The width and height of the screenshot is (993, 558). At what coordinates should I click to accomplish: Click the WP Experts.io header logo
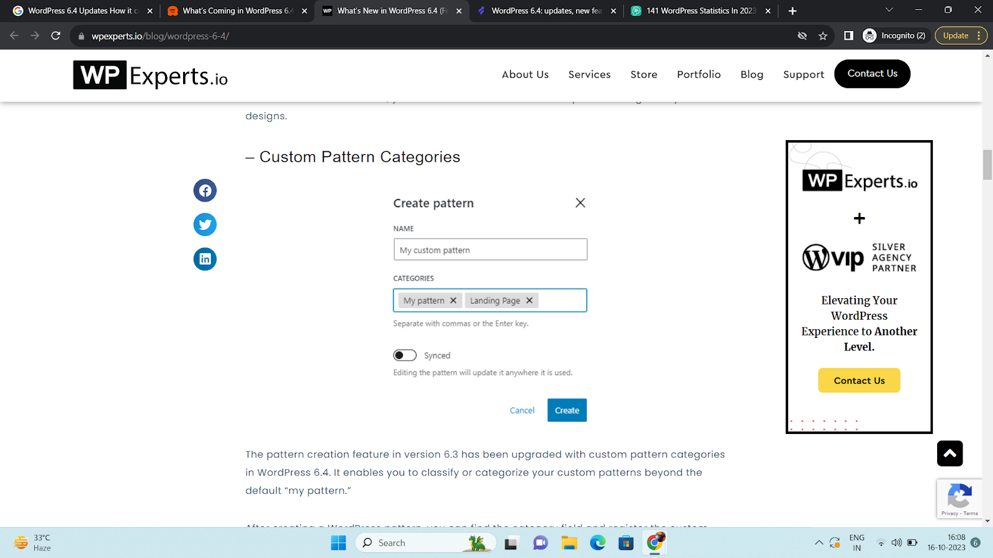coord(151,75)
